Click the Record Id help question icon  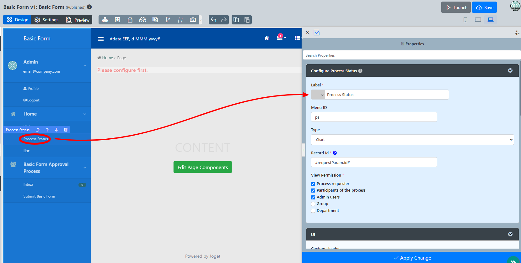click(x=335, y=153)
